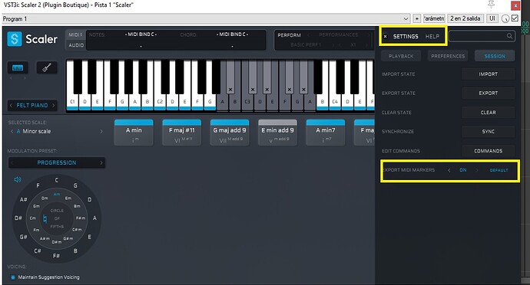
Task: Select A on the circle of fifths outer ring
Action: [x=94, y=218]
